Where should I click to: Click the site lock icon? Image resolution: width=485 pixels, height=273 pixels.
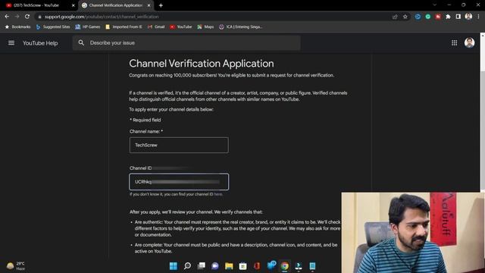(x=39, y=17)
